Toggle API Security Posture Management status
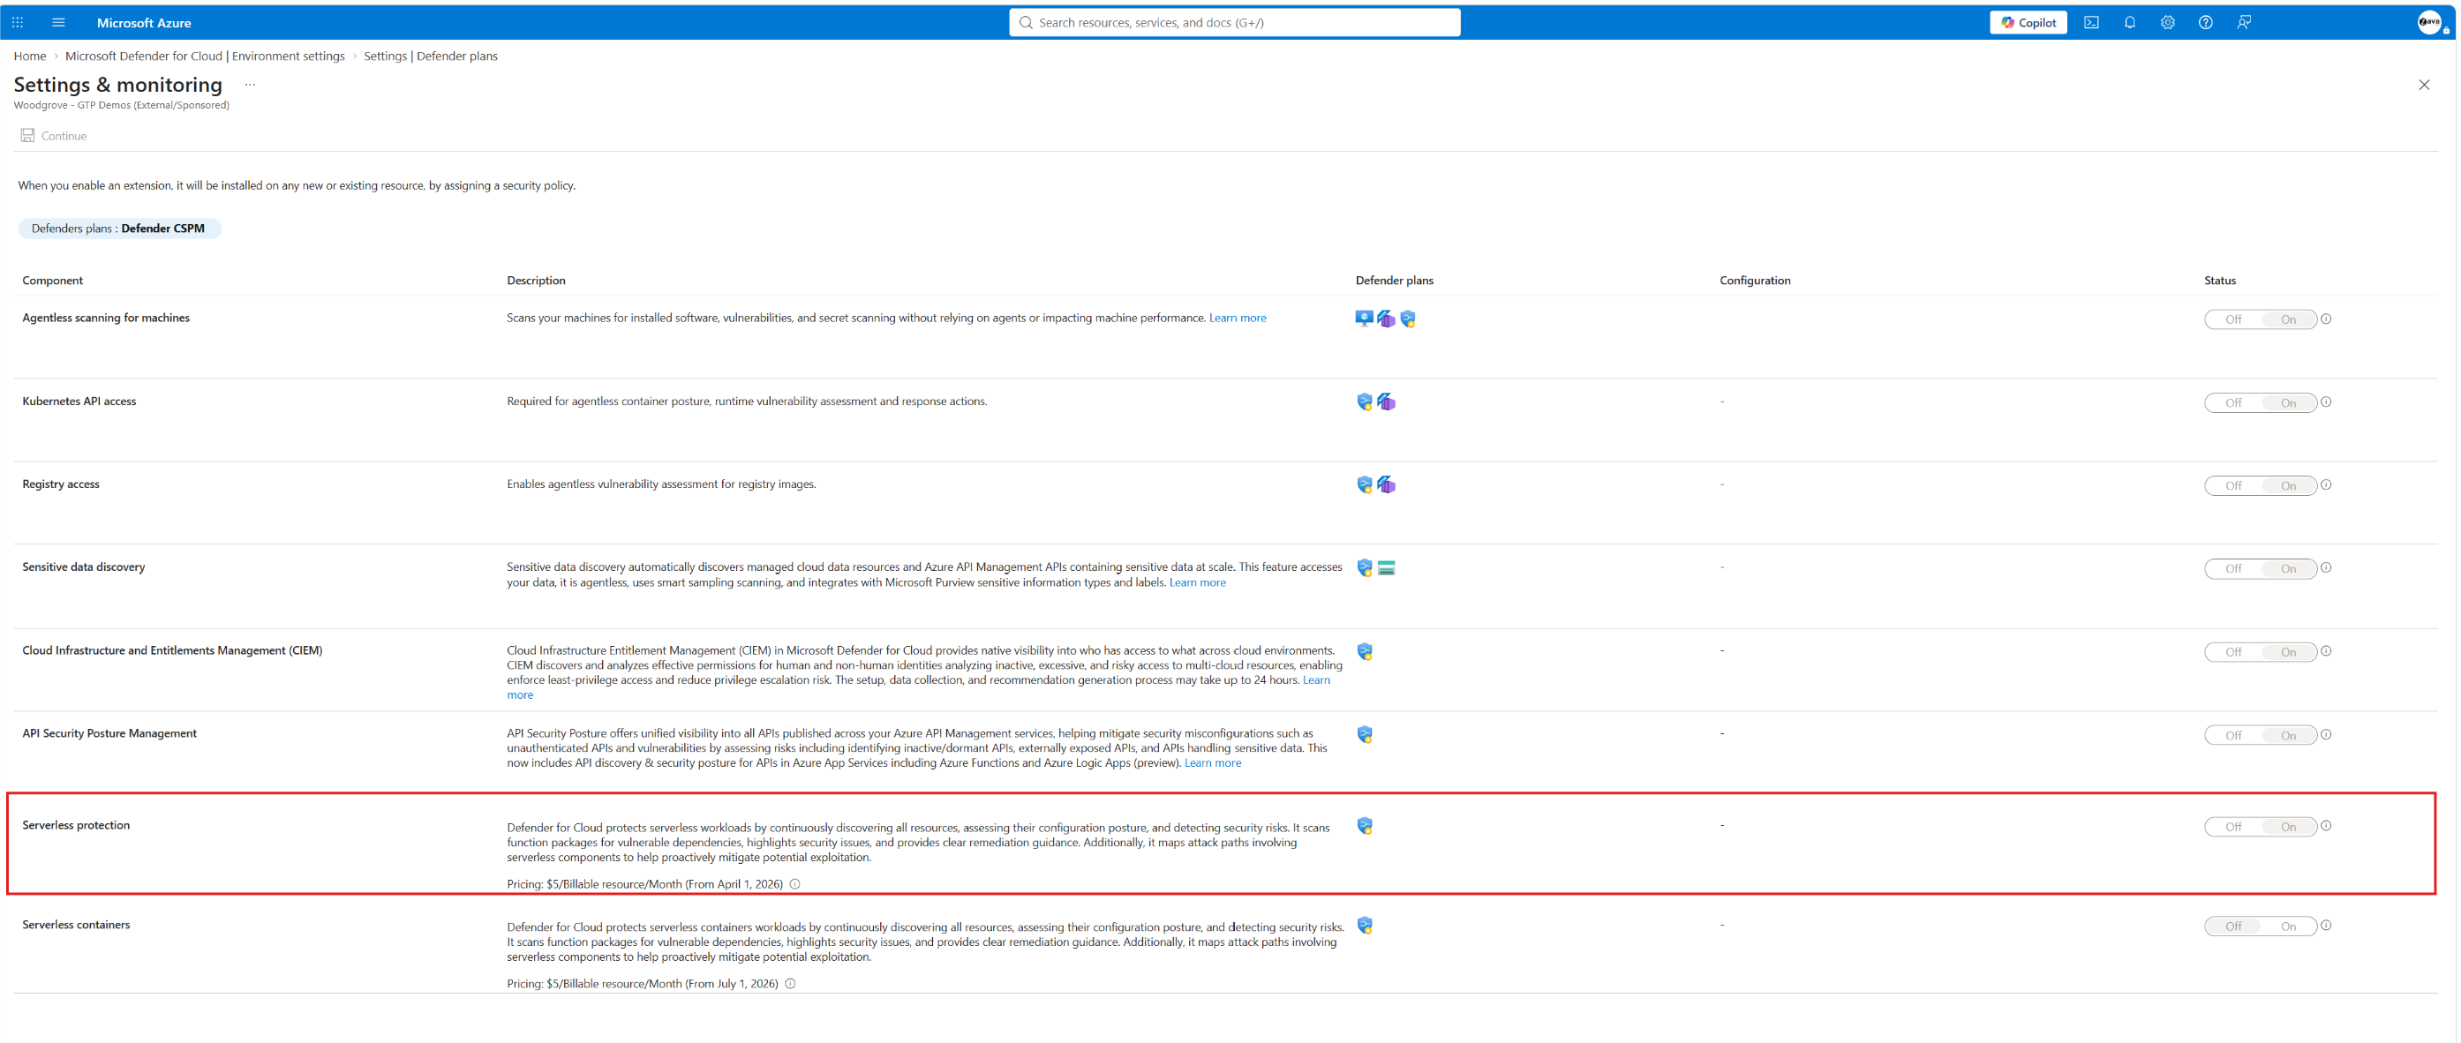 click(x=2261, y=735)
